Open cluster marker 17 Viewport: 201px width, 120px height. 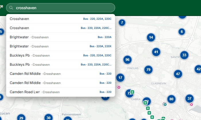120,77
